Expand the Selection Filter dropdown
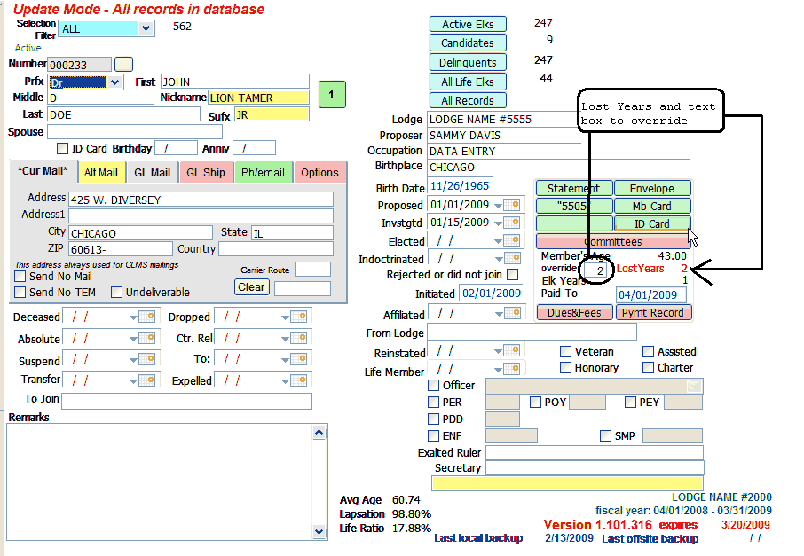The image size is (804, 556). point(146,28)
